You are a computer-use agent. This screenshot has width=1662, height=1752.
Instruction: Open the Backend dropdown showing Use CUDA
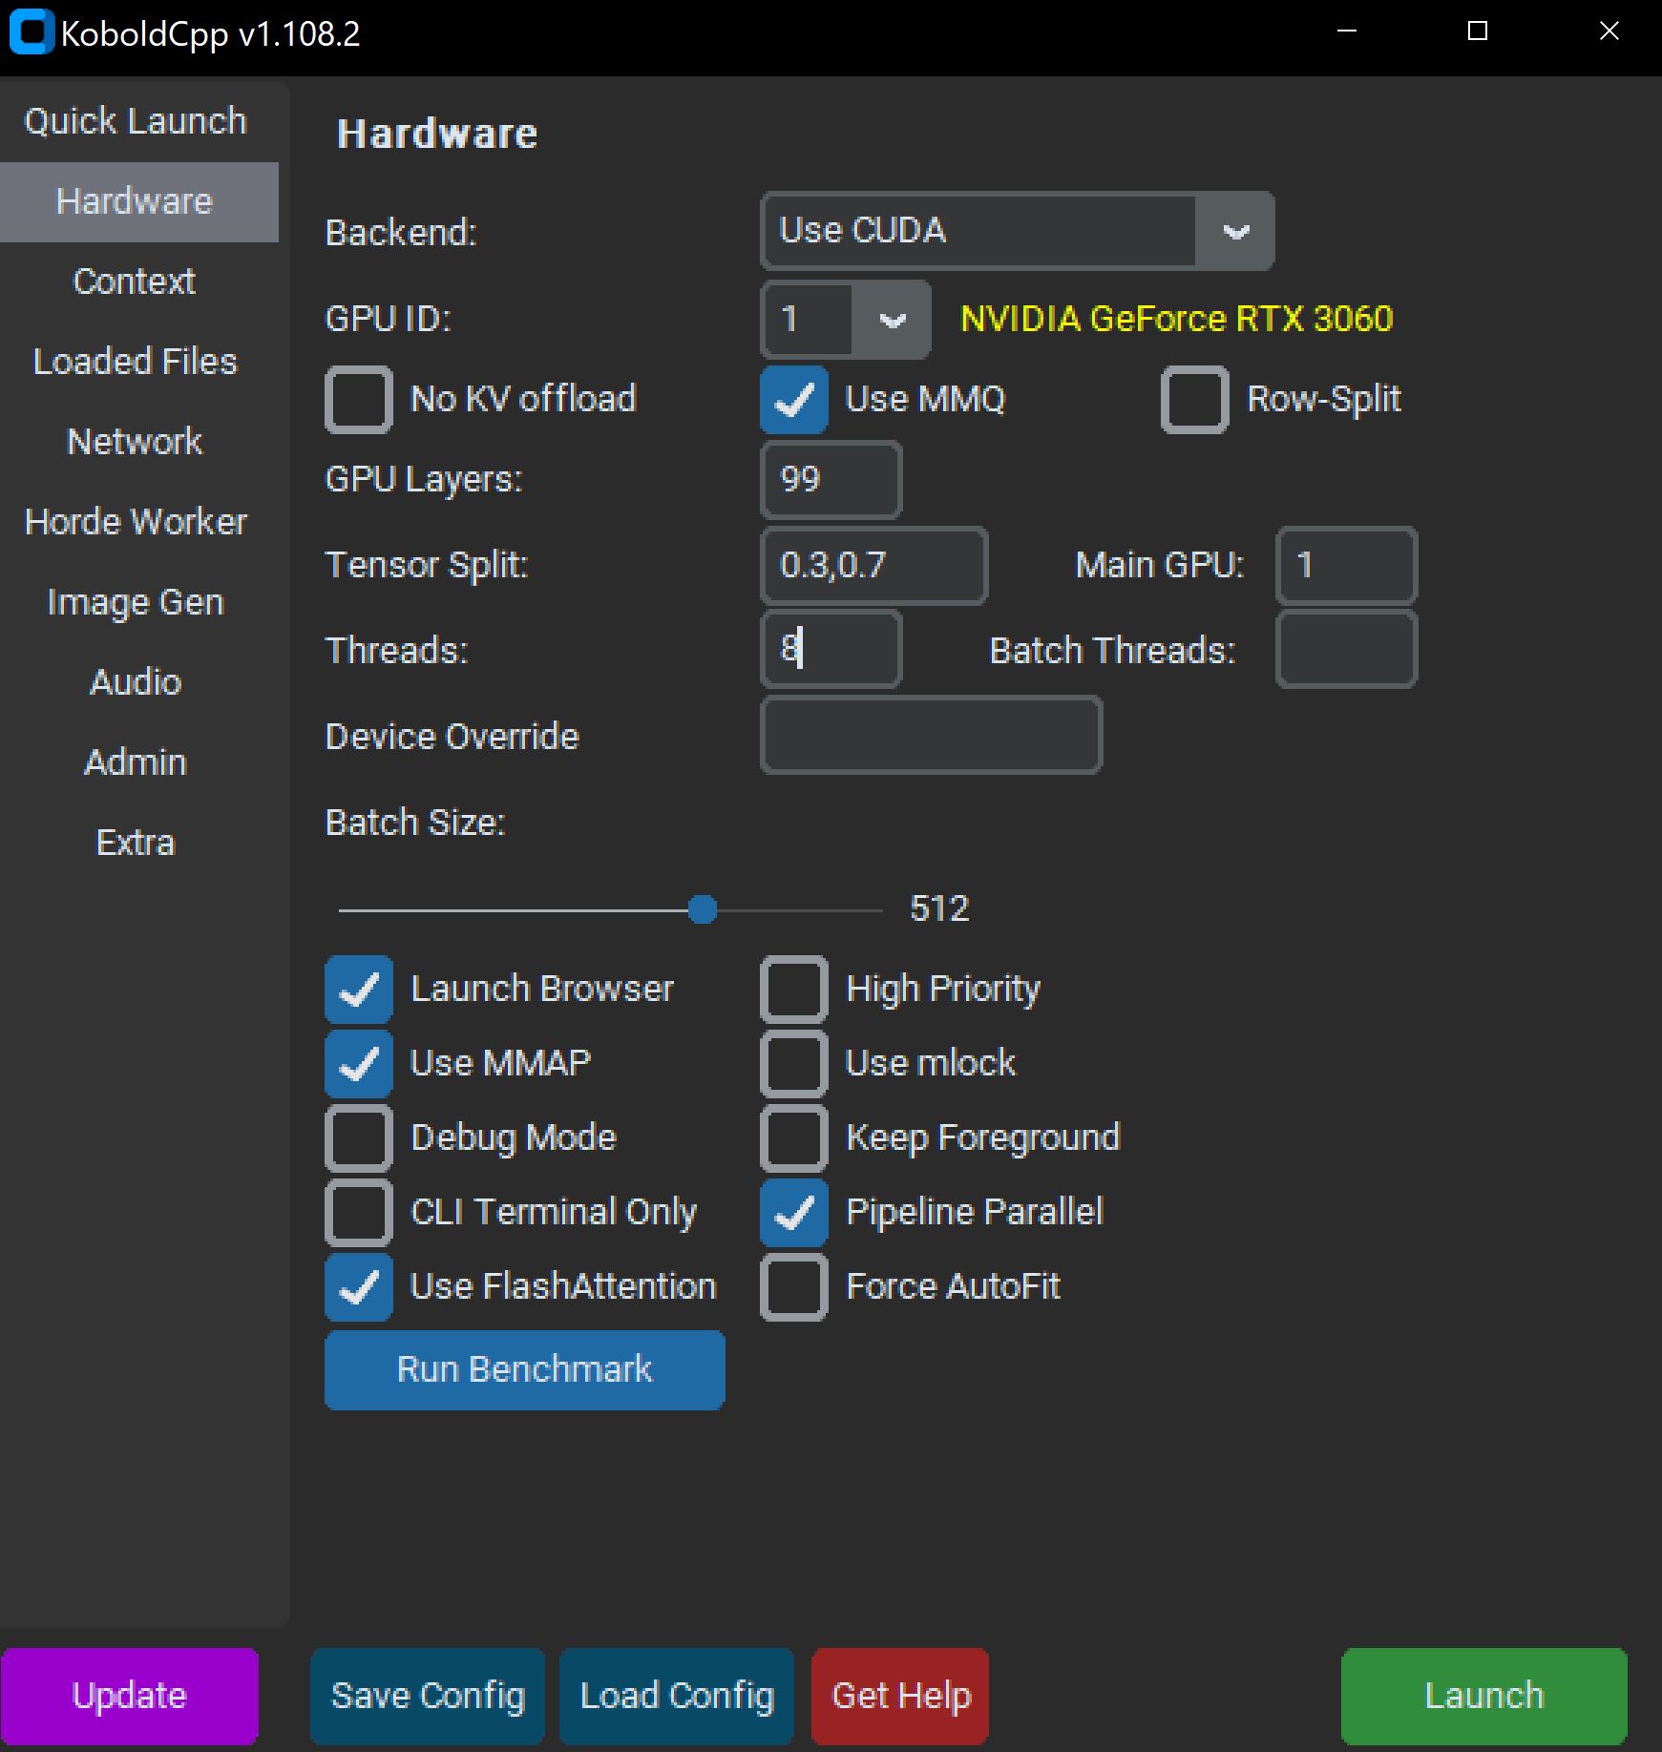click(1018, 231)
